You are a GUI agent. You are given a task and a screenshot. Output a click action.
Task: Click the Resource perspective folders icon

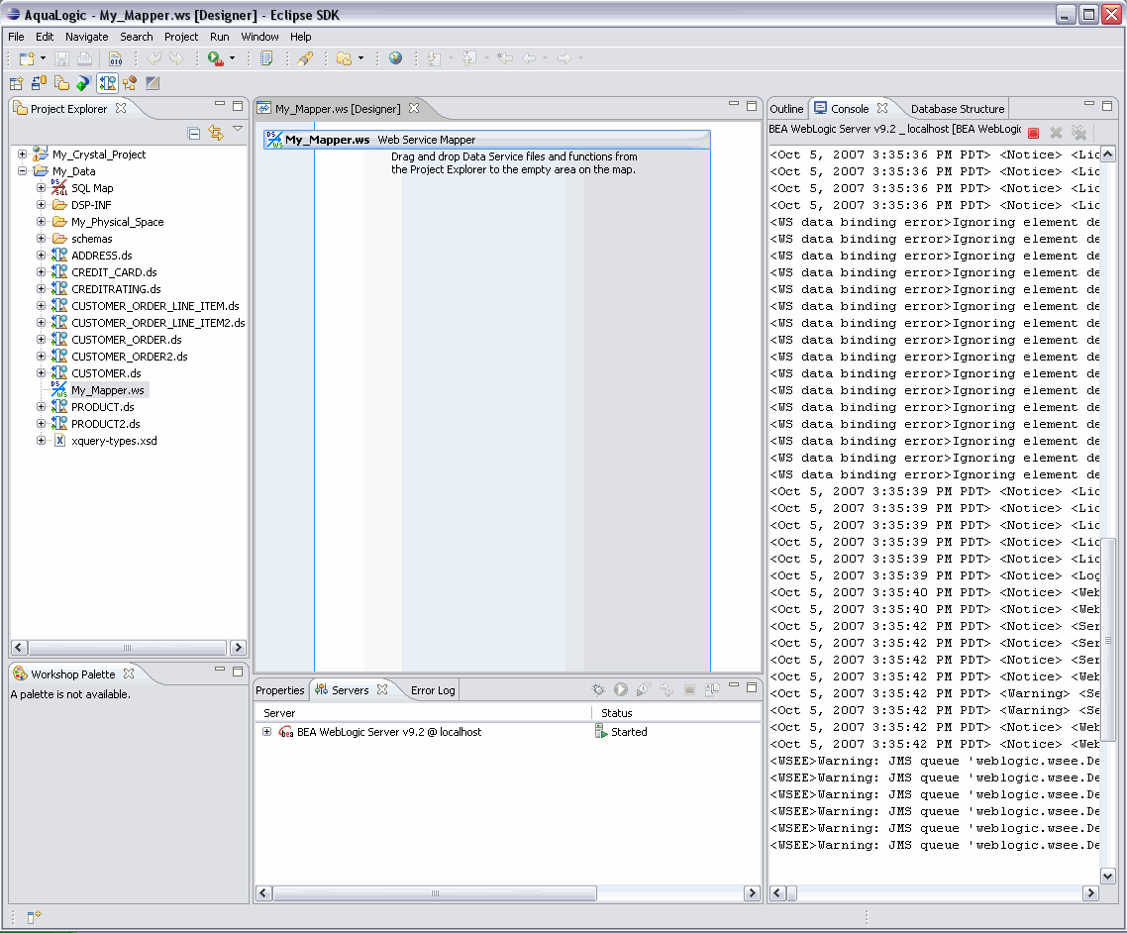61,83
